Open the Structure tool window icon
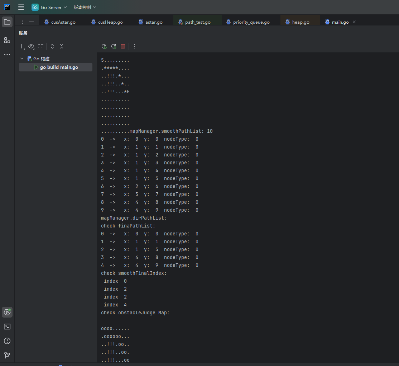The width and height of the screenshot is (399, 366). [7, 40]
